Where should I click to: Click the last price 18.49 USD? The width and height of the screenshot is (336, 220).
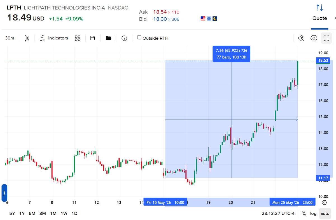click(x=25, y=18)
